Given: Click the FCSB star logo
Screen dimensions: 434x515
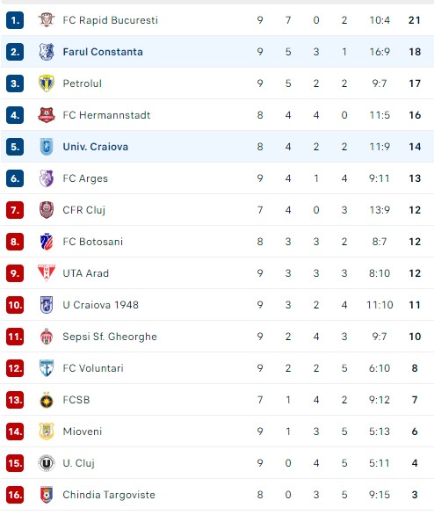Looking at the screenshot, I should tap(47, 400).
